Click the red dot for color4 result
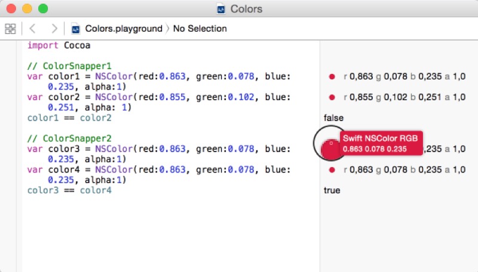Screen dimensions: 478x272 [x=332, y=170]
